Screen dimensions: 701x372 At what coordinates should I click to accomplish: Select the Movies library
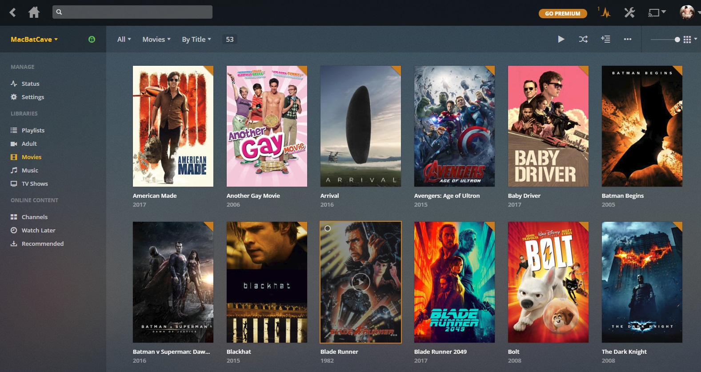point(32,157)
